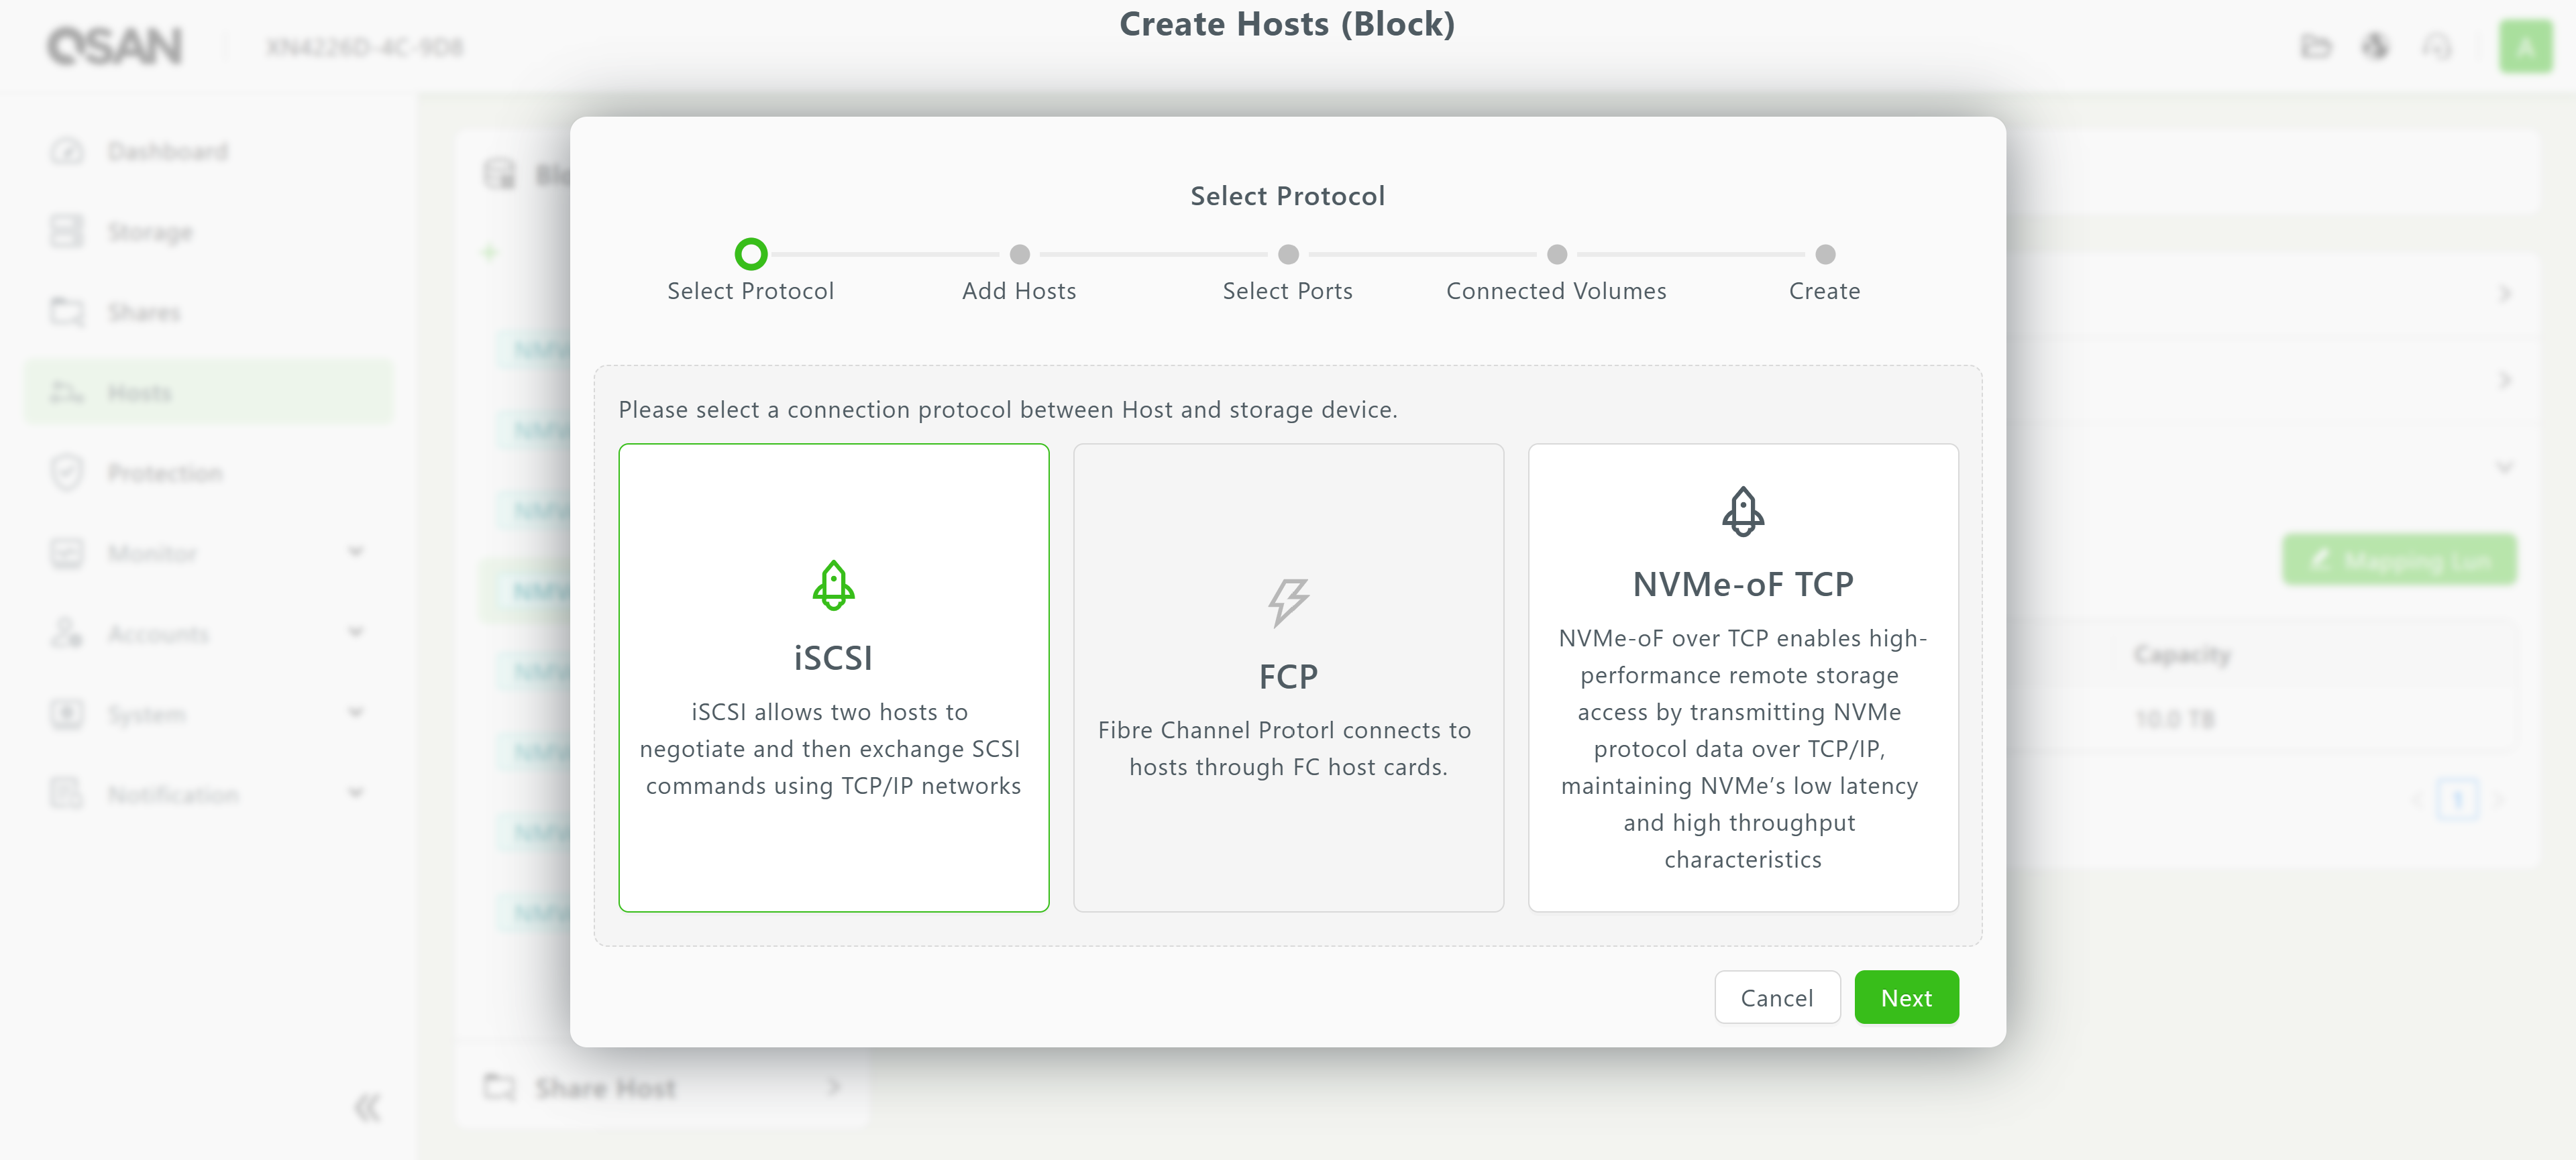
Task: Click the Dashboard icon in sidebar
Action: 67,152
